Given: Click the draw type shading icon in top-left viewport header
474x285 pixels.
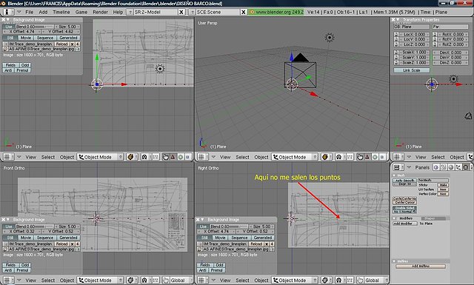Looking at the screenshot, I should point(130,157).
